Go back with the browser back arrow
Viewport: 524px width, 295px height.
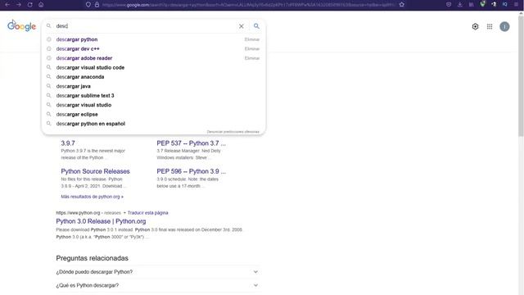(x=7, y=5)
